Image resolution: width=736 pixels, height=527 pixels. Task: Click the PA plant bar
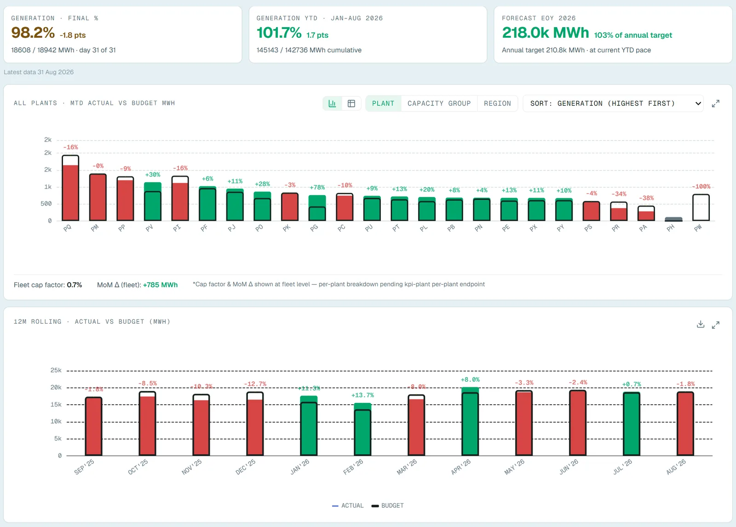click(x=646, y=213)
